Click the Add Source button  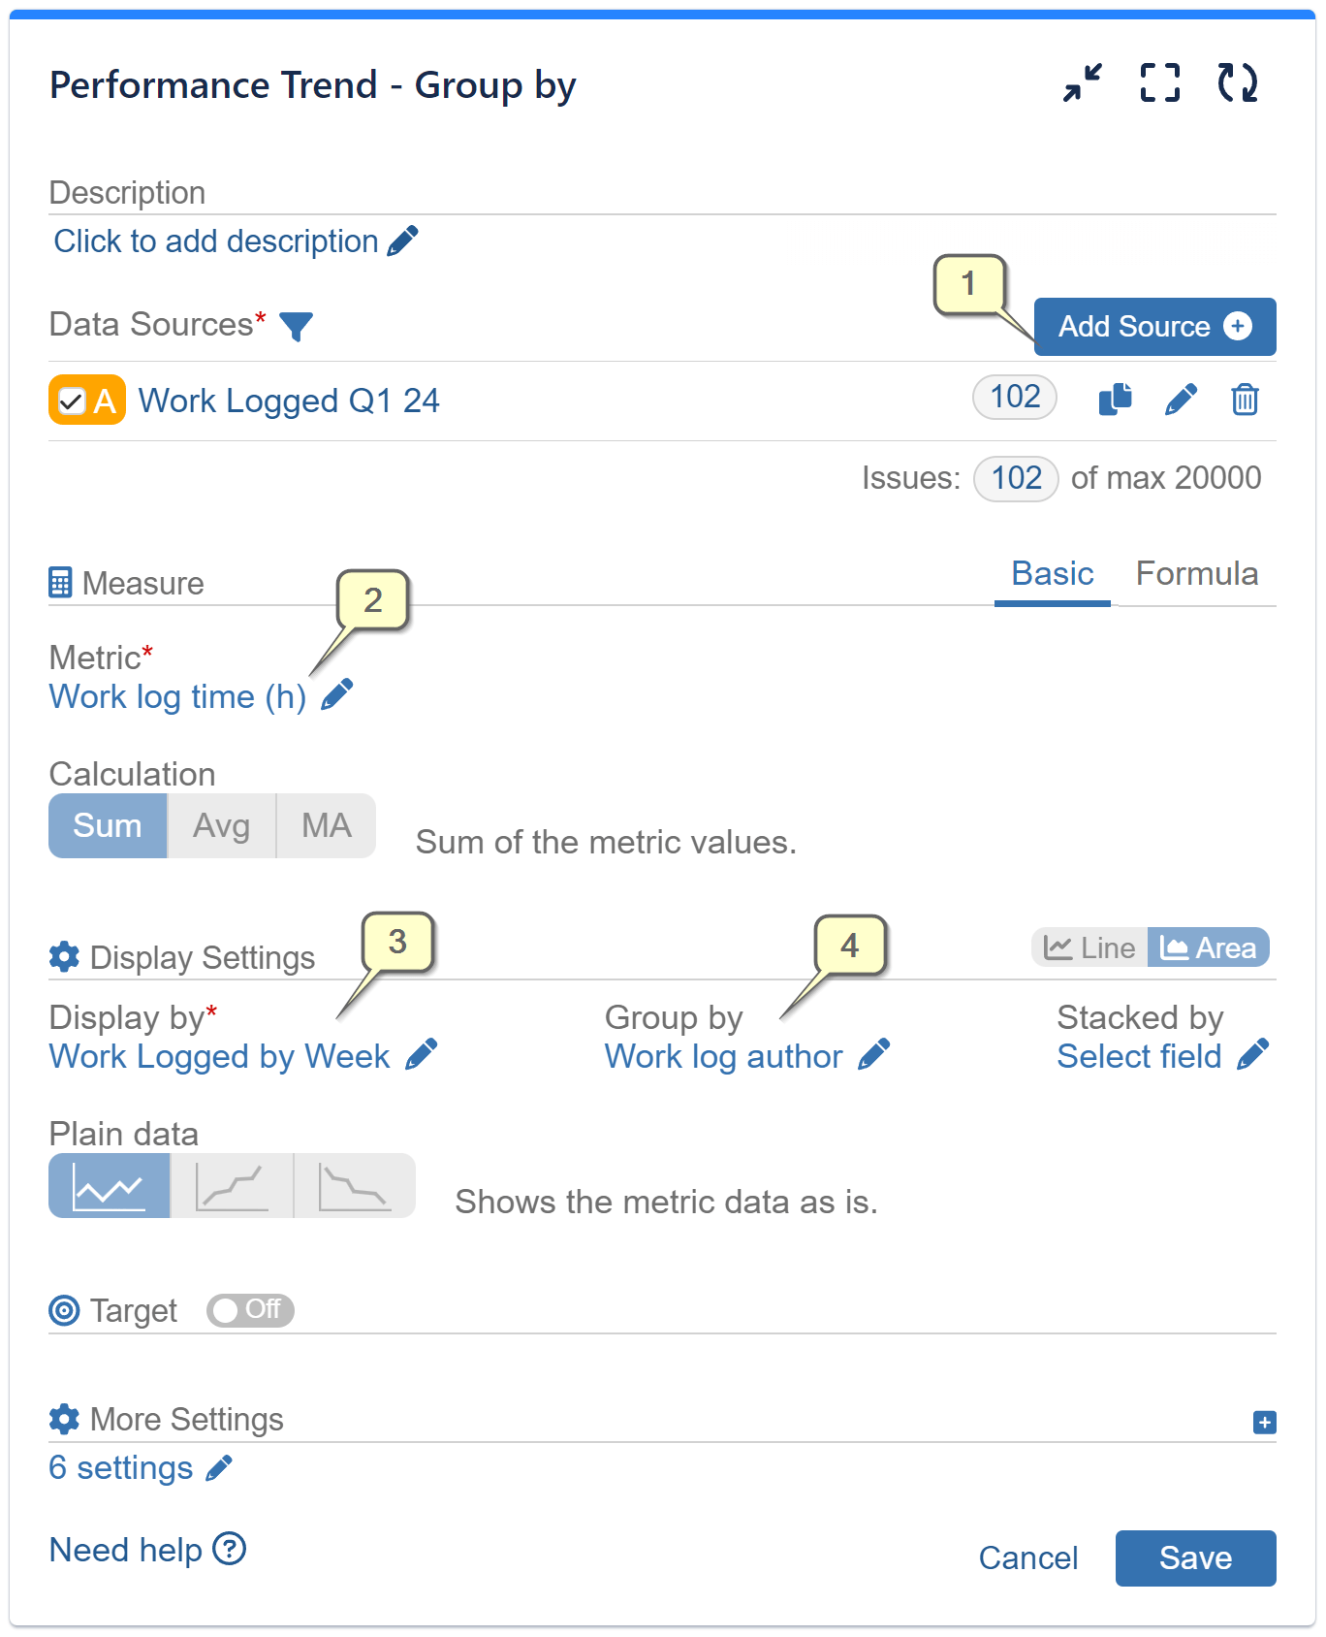[x=1154, y=327]
